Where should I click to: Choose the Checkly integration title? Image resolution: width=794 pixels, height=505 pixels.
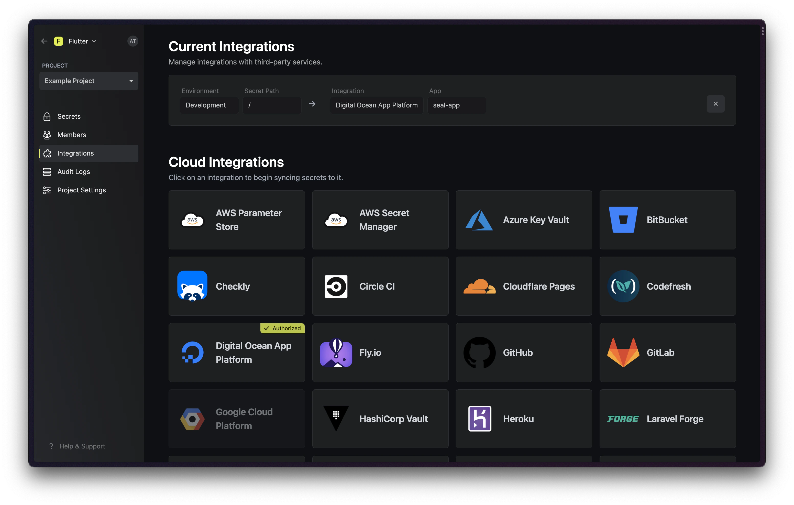[x=233, y=286]
